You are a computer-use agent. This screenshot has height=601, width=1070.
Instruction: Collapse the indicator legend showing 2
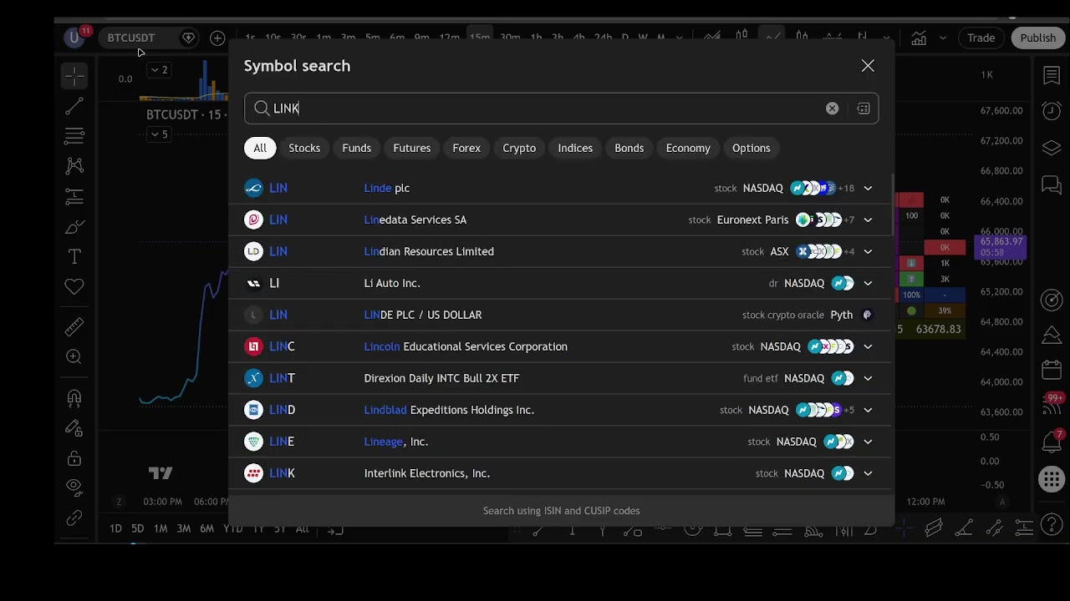158,70
